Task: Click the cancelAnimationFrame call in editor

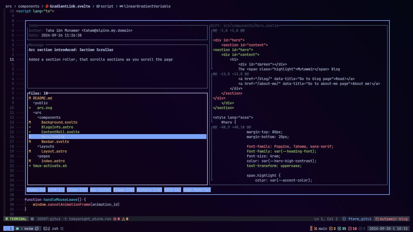Action: pos(69,205)
